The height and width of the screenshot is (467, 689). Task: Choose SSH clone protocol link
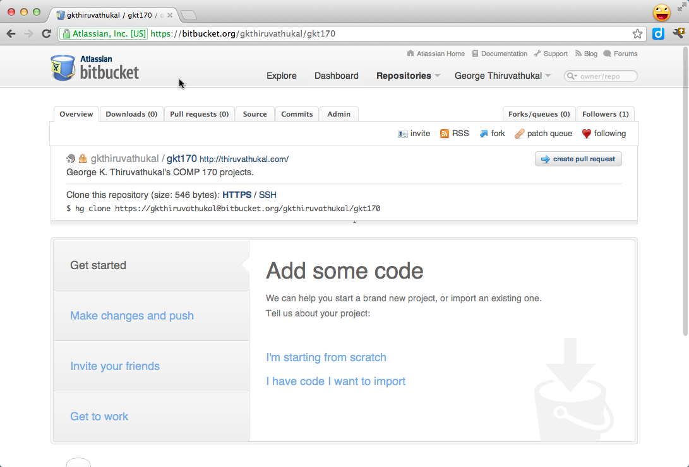(268, 195)
